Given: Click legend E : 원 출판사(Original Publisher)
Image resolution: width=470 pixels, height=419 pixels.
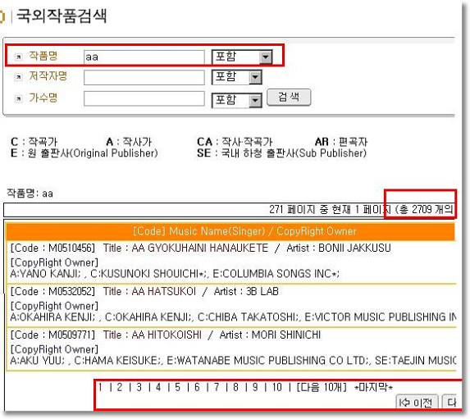Looking at the screenshot, I should coord(84,153).
